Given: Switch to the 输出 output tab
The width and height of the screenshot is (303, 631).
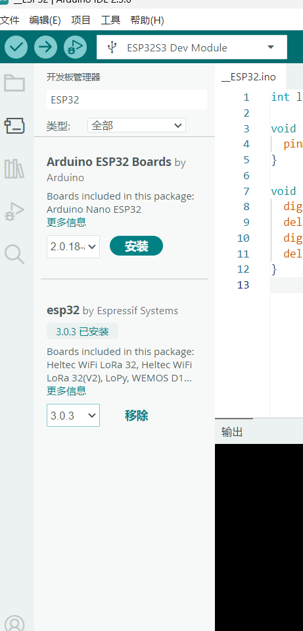Looking at the screenshot, I should pos(233,432).
